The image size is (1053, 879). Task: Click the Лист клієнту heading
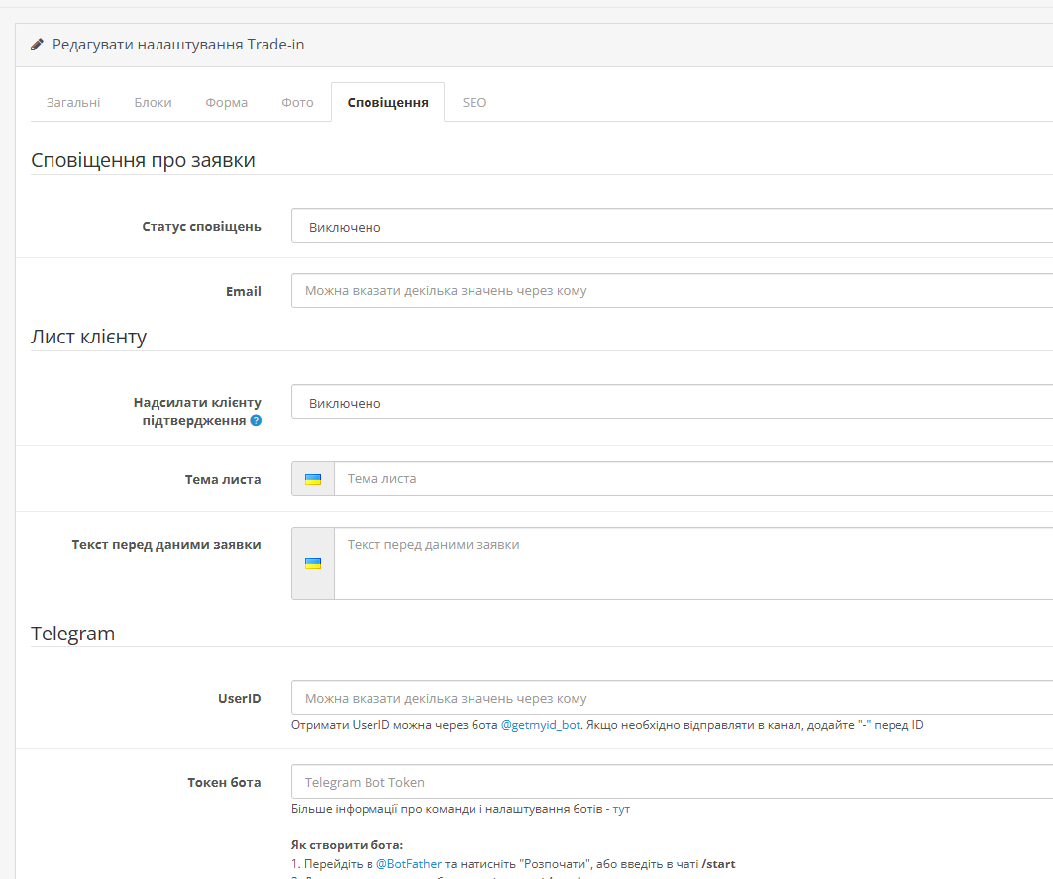pos(88,337)
